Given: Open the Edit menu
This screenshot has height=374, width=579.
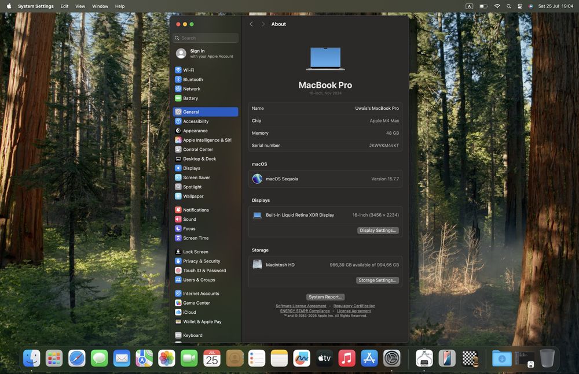Looking at the screenshot, I should (65, 6).
